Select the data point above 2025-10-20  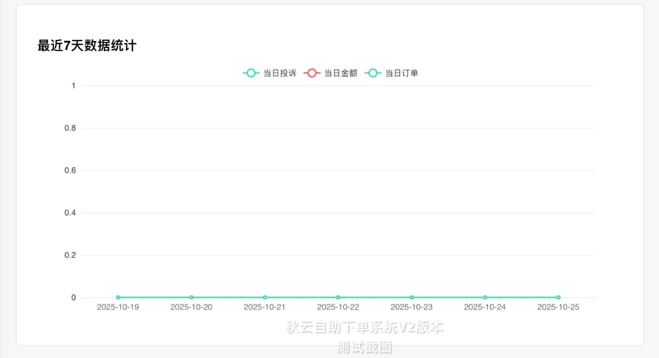(x=192, y=297)
